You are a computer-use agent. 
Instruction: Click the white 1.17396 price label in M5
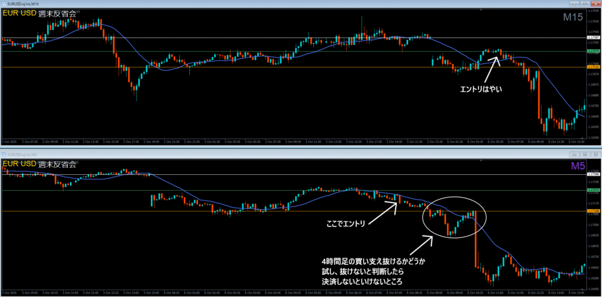coord(594,174)
